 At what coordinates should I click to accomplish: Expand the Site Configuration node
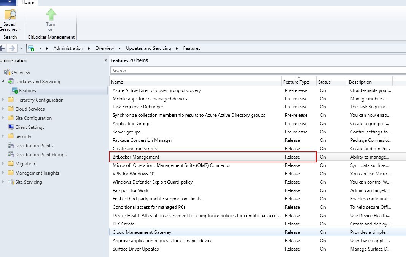(x=3, y=117)
